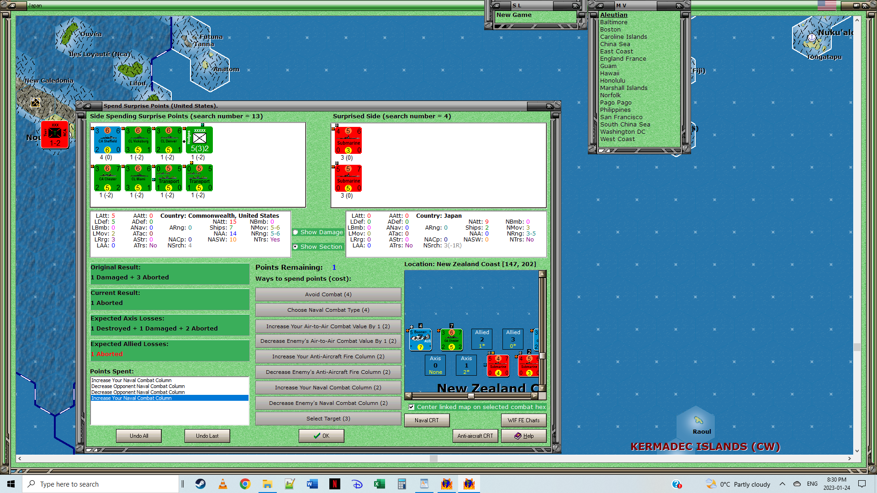Open the weather widget in the system tray
This screenshot has width=877, height=493.
pyautogui.click(x=738, y=484)
